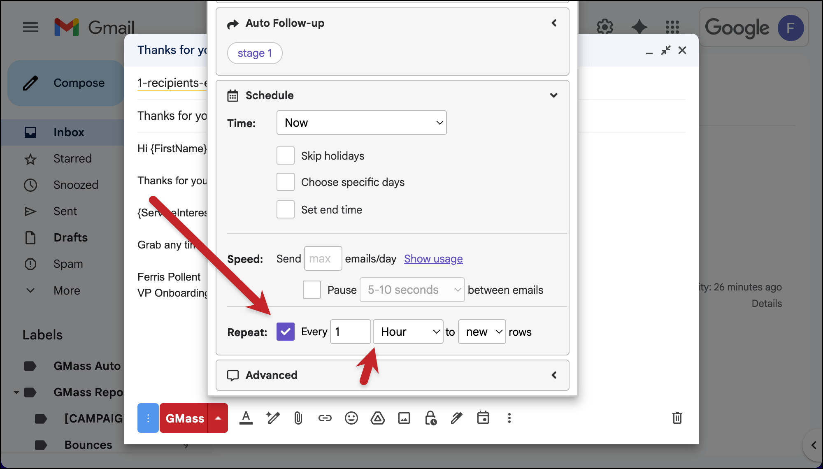Open the Show usage link

(x=433, y=259)
